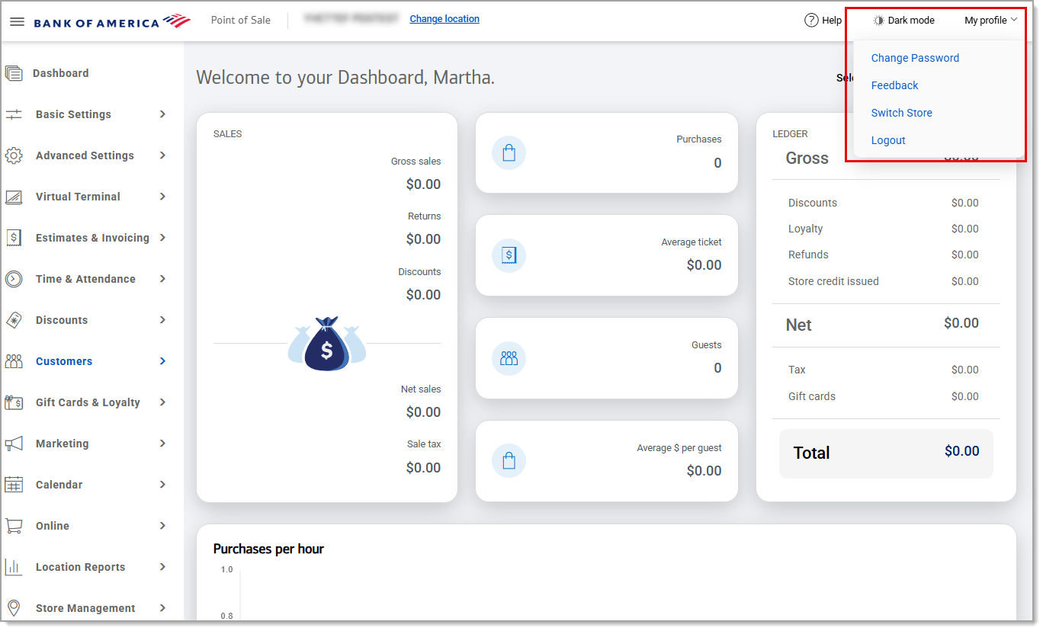Screen dimensions: 1043x631
Task: Expand Virtual Terminal chevron
Action: coord(162,197)
